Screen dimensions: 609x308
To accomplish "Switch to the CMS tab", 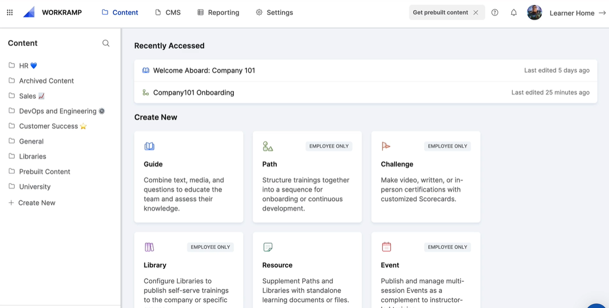I will click(x=168, y=12).
